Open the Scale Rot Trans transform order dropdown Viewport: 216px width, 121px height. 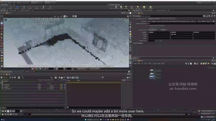point(153,30)
